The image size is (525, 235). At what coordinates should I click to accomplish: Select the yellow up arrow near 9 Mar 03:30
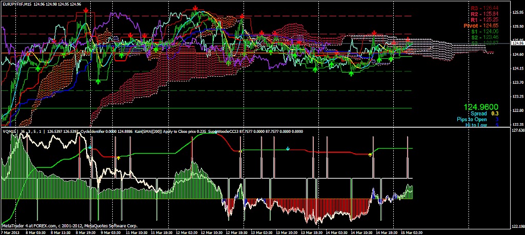tap(118, 158)
